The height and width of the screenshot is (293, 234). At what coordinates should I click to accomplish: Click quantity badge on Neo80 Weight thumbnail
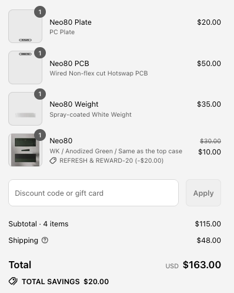pos(40,94)
